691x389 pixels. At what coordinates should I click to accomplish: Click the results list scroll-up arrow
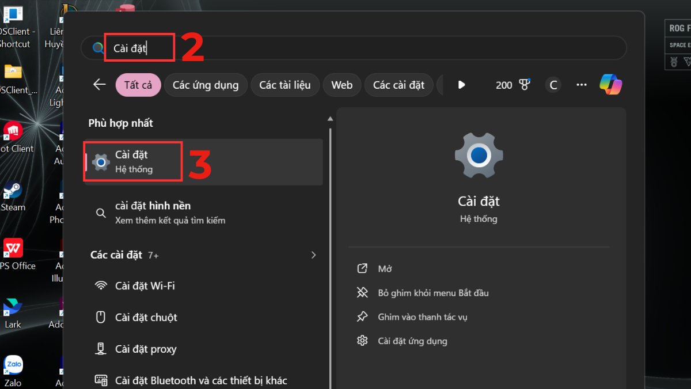330,119
